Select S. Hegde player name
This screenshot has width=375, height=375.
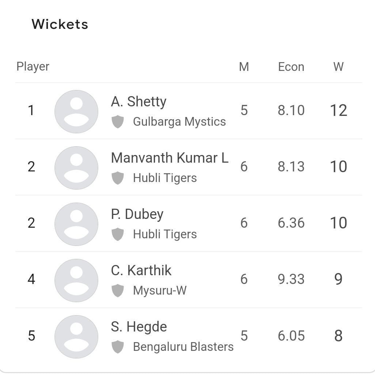(139, 327)
